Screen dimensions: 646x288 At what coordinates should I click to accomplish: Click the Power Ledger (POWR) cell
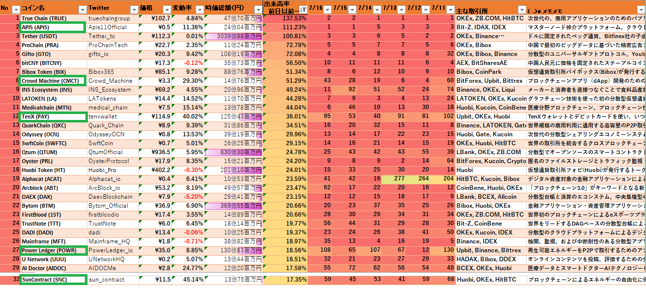52,250
